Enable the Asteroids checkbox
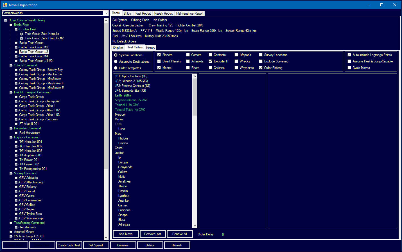This screenshot has width=402, height=252. (x=188, y=61)
